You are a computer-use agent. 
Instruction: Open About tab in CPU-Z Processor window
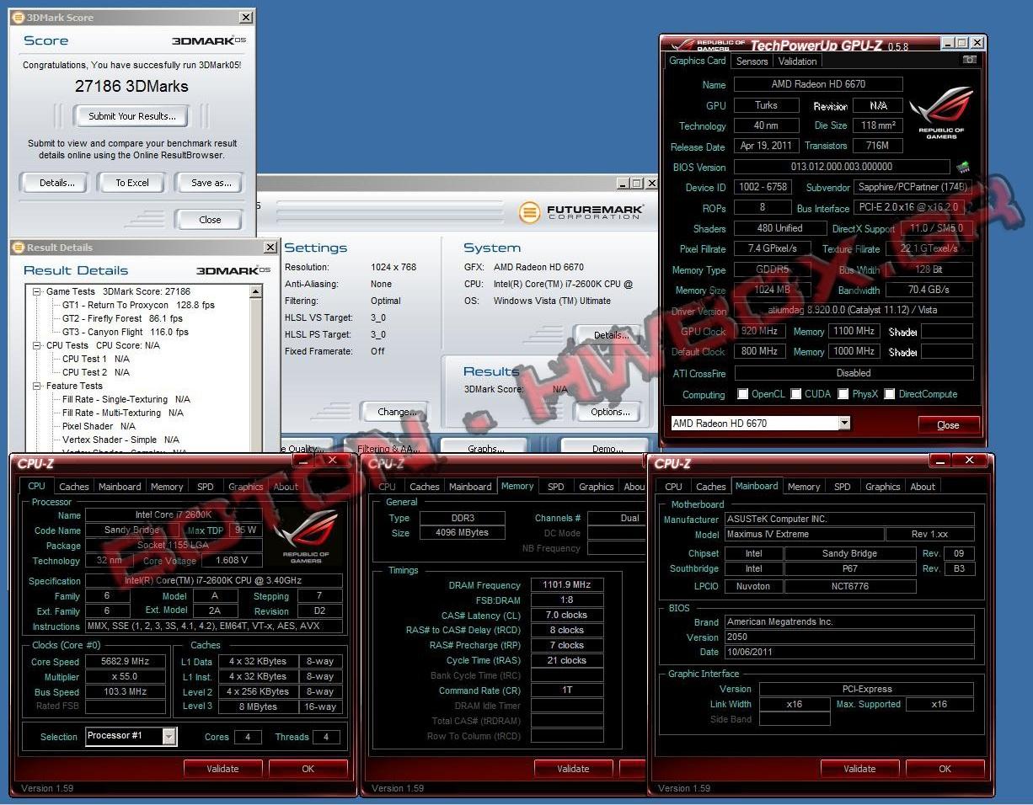[286, 487]
